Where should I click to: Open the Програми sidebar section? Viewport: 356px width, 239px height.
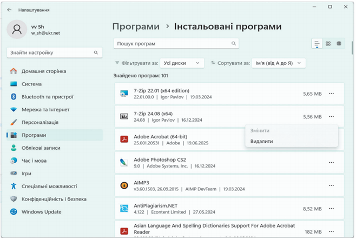tap(55, 135)
